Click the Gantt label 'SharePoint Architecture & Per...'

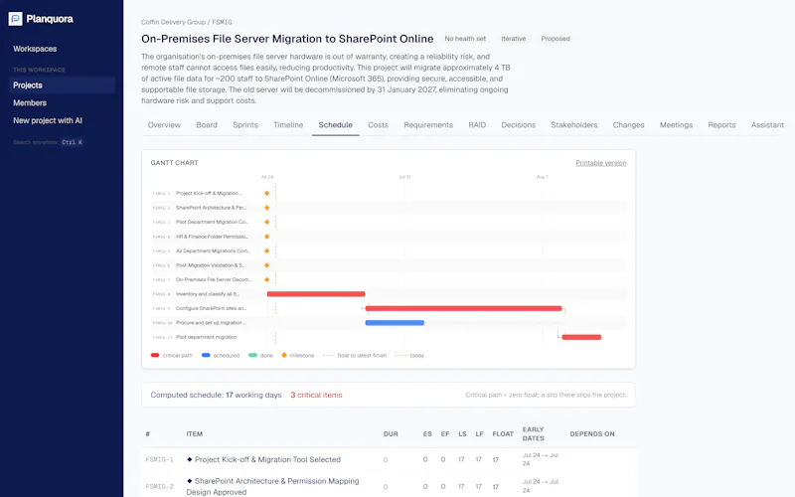(211, 208)
